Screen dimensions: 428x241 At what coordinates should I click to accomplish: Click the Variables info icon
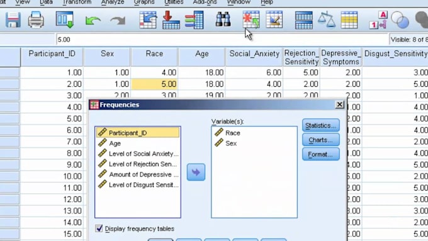point(194,20)
